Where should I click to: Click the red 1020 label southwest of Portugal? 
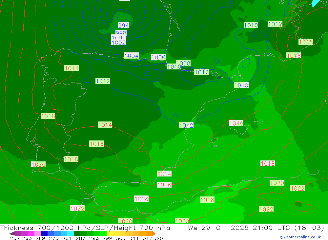tap(38, 164)
